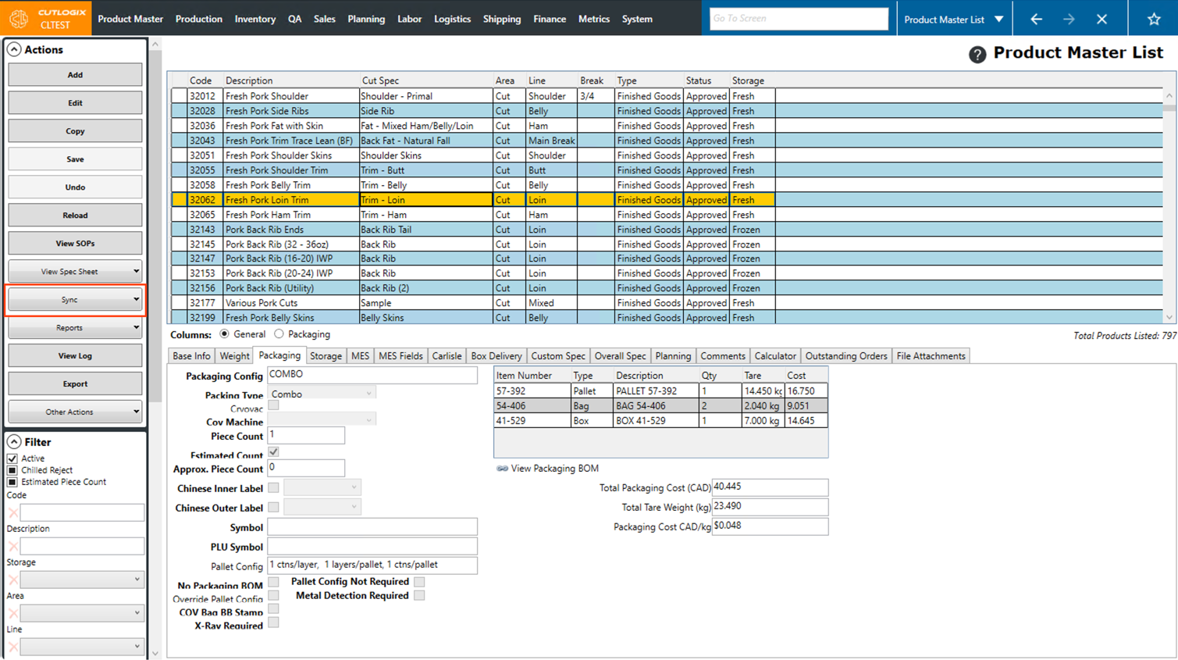The image size is (1178, 660).
Task: Click the Export button
Action: 75,384
